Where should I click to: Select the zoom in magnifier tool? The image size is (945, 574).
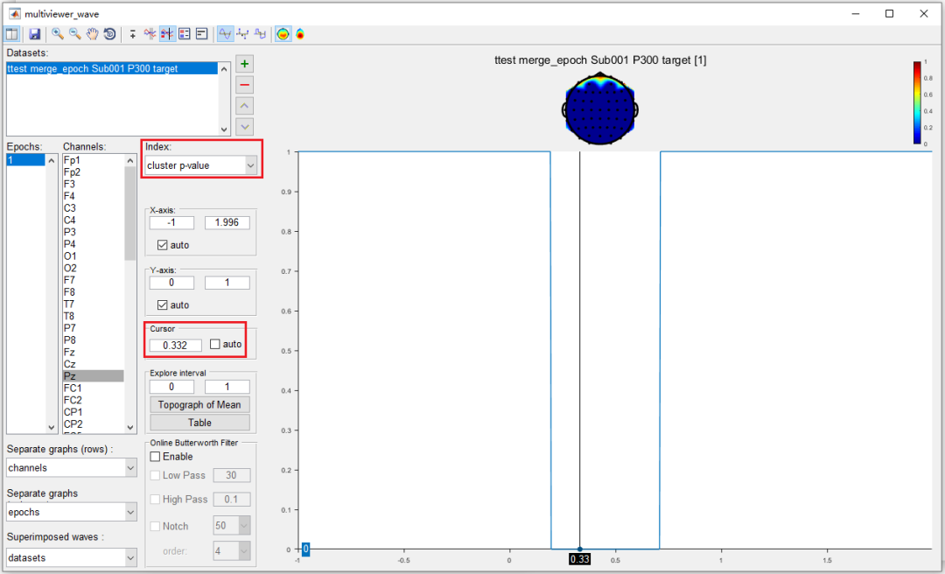click(57, 34)
